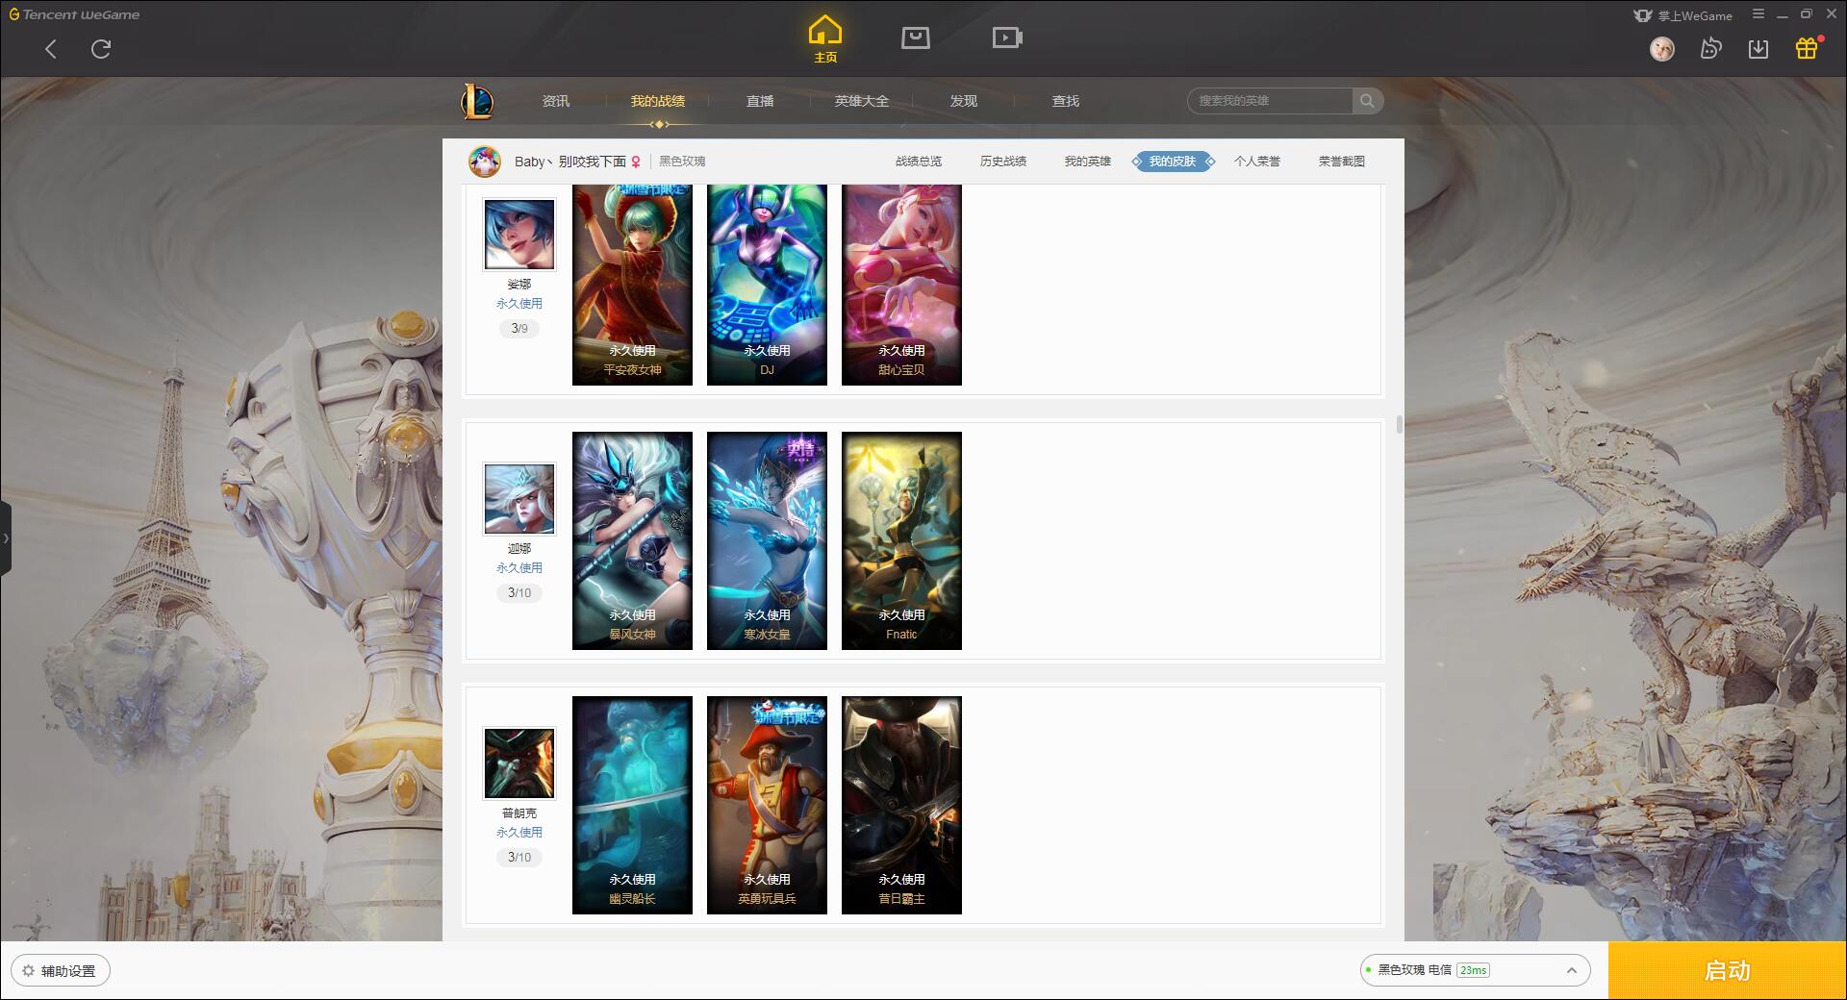The height and width of the screenshot is (1000, 1847).
Task: Expand the left side panel arrow
Action: [x=6, y=538]
